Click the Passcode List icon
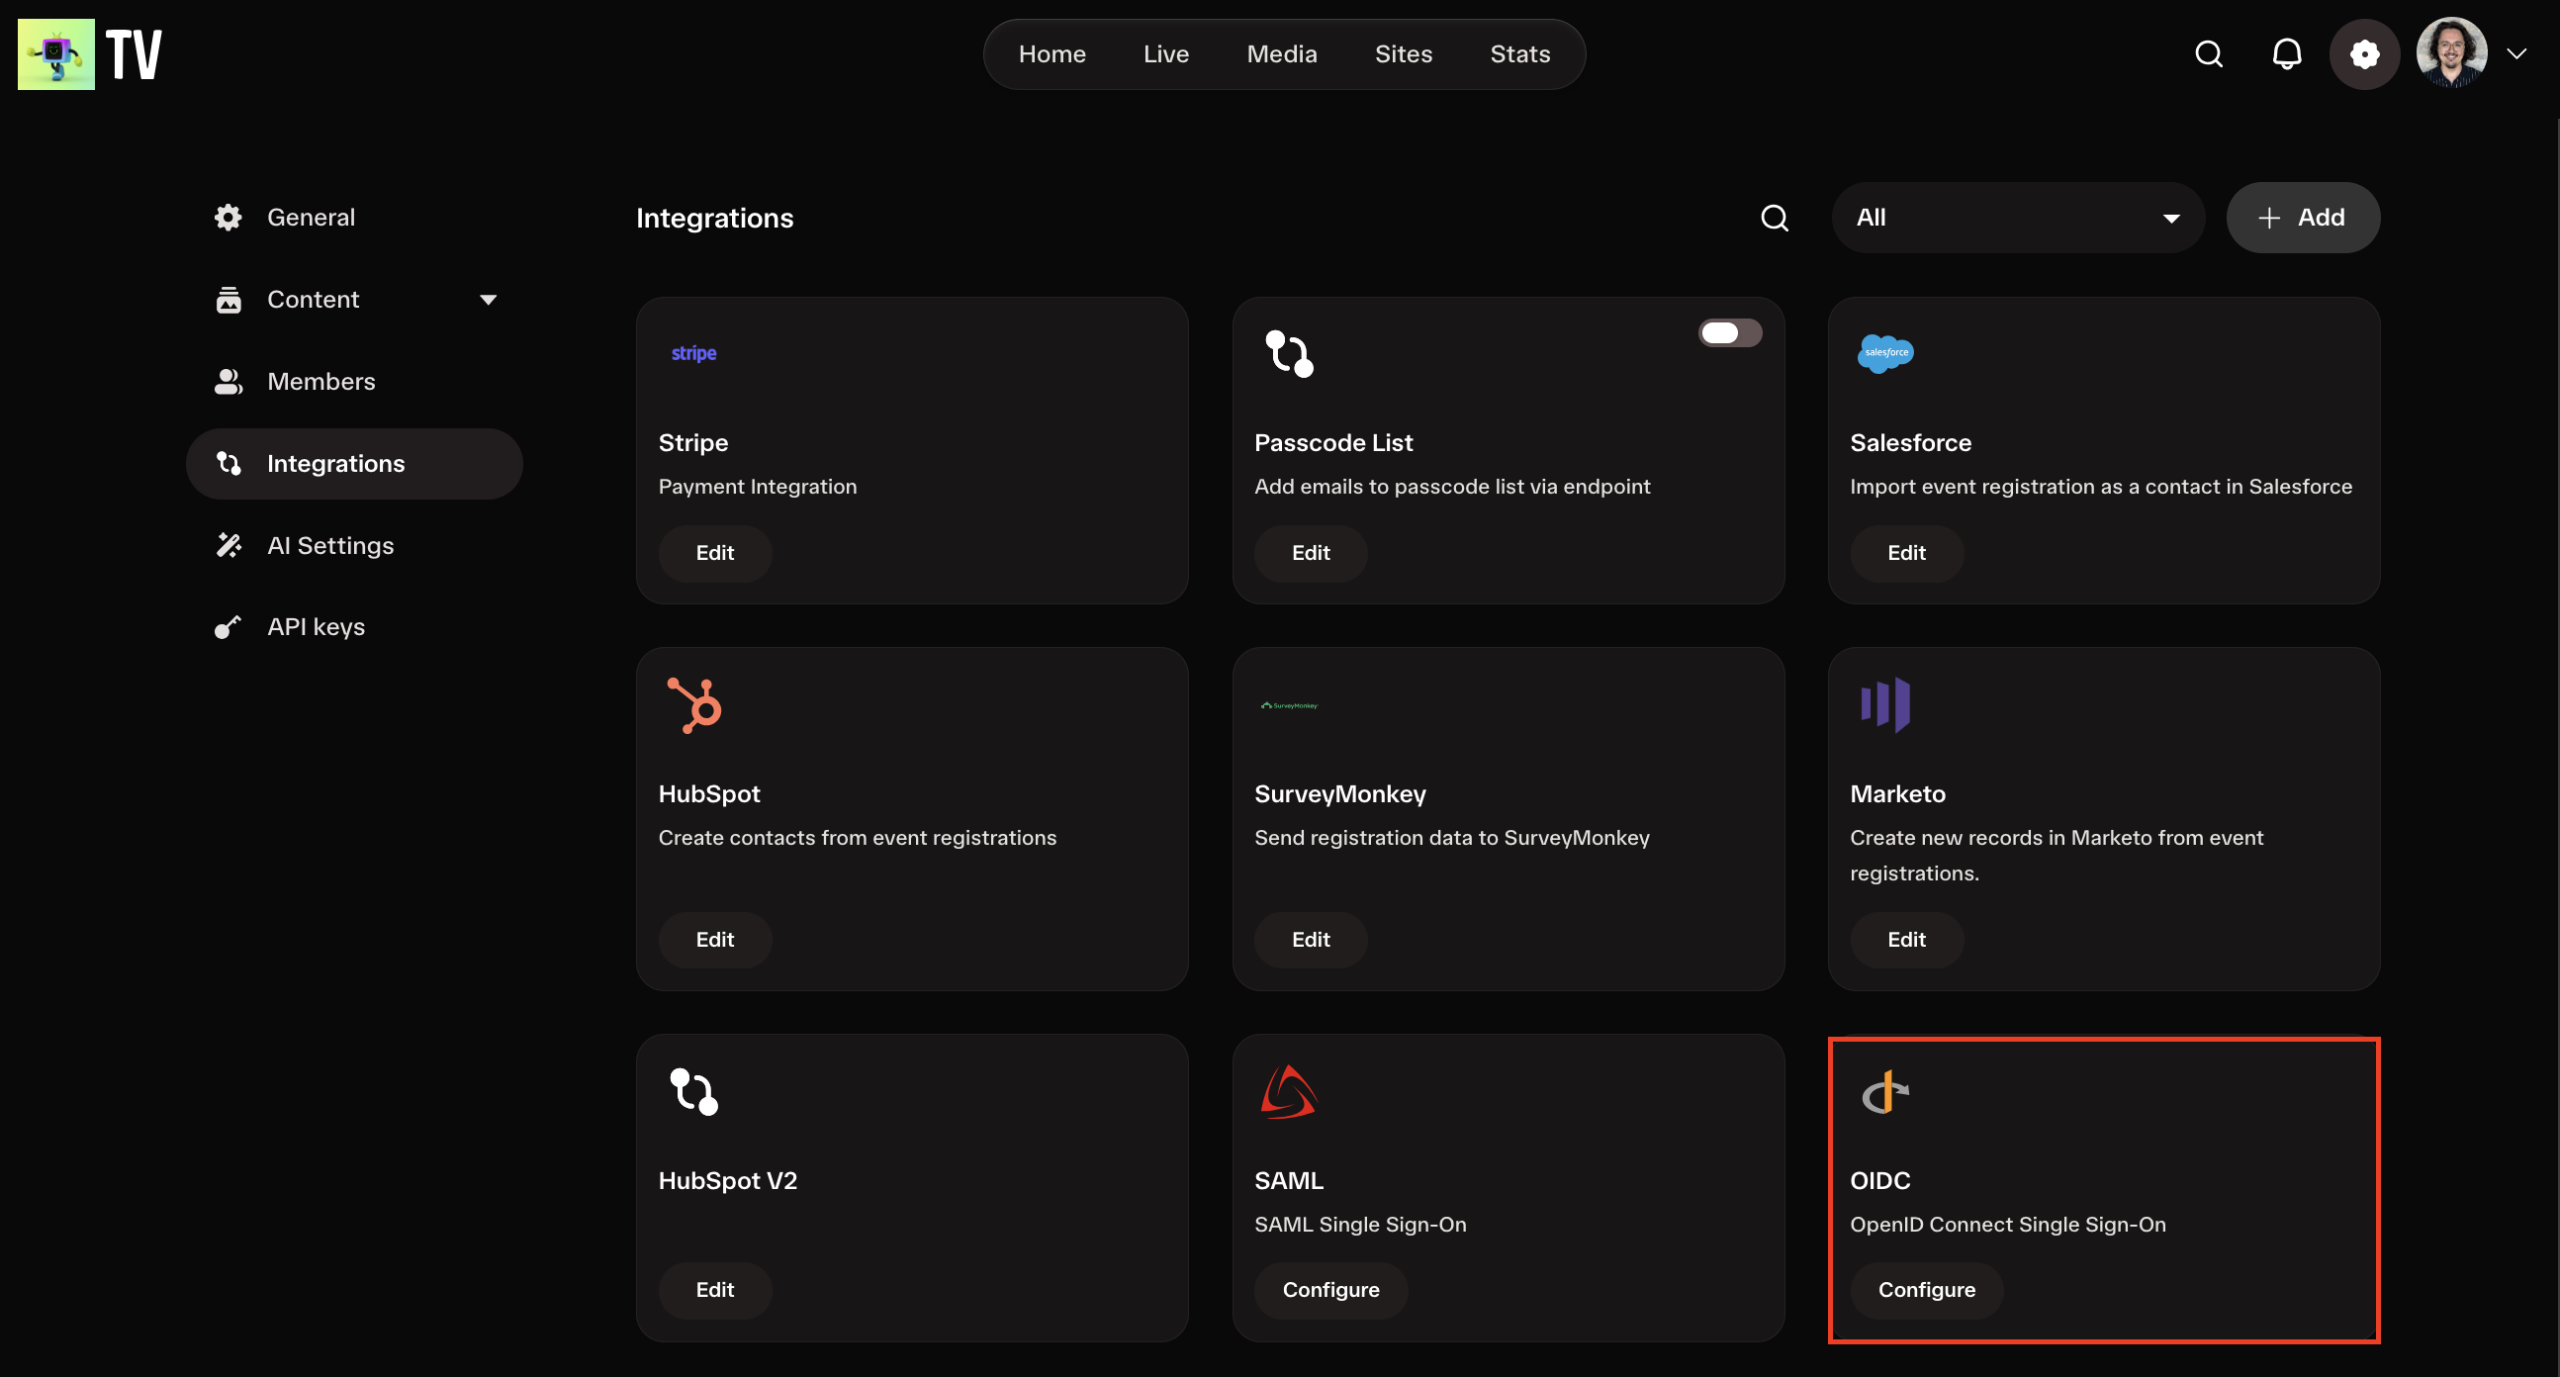This screenshot has height=1377, width=2560. 1289,354
